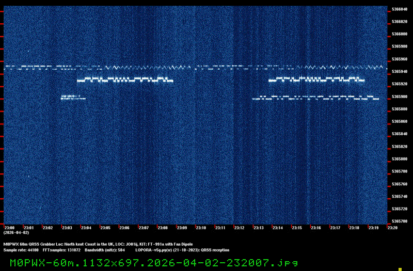
Task: Click the 23:17 time axis label
Action: click(335, 228)
